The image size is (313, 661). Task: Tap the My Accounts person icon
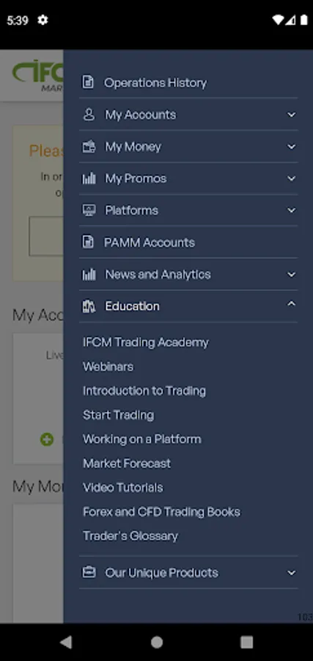pos(89,115)
